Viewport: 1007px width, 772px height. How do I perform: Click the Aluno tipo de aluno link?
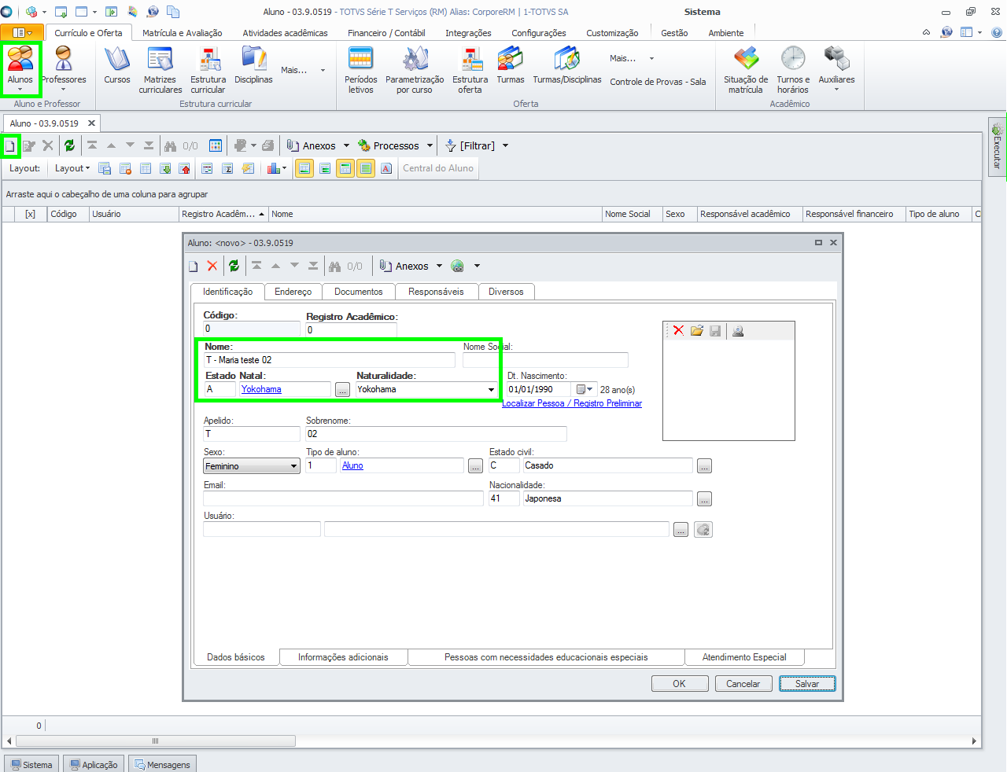point(352,465)
